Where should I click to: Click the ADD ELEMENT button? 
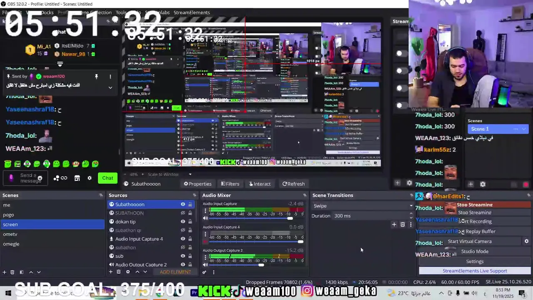tap(175, 272)
